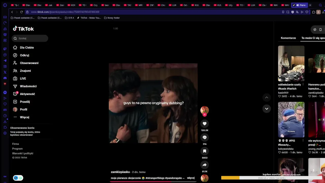
Task: Open kobywatelska creator name
Action: (x=286, y=149)
